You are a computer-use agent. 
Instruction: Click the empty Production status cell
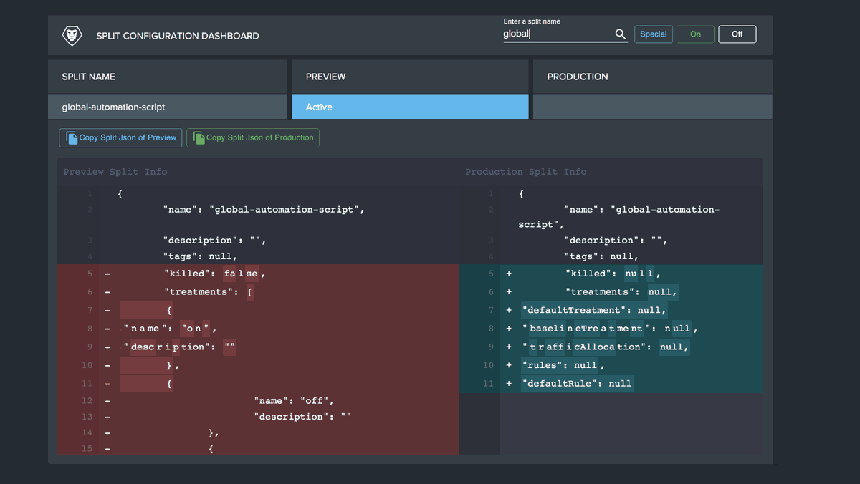coord(653,107)
